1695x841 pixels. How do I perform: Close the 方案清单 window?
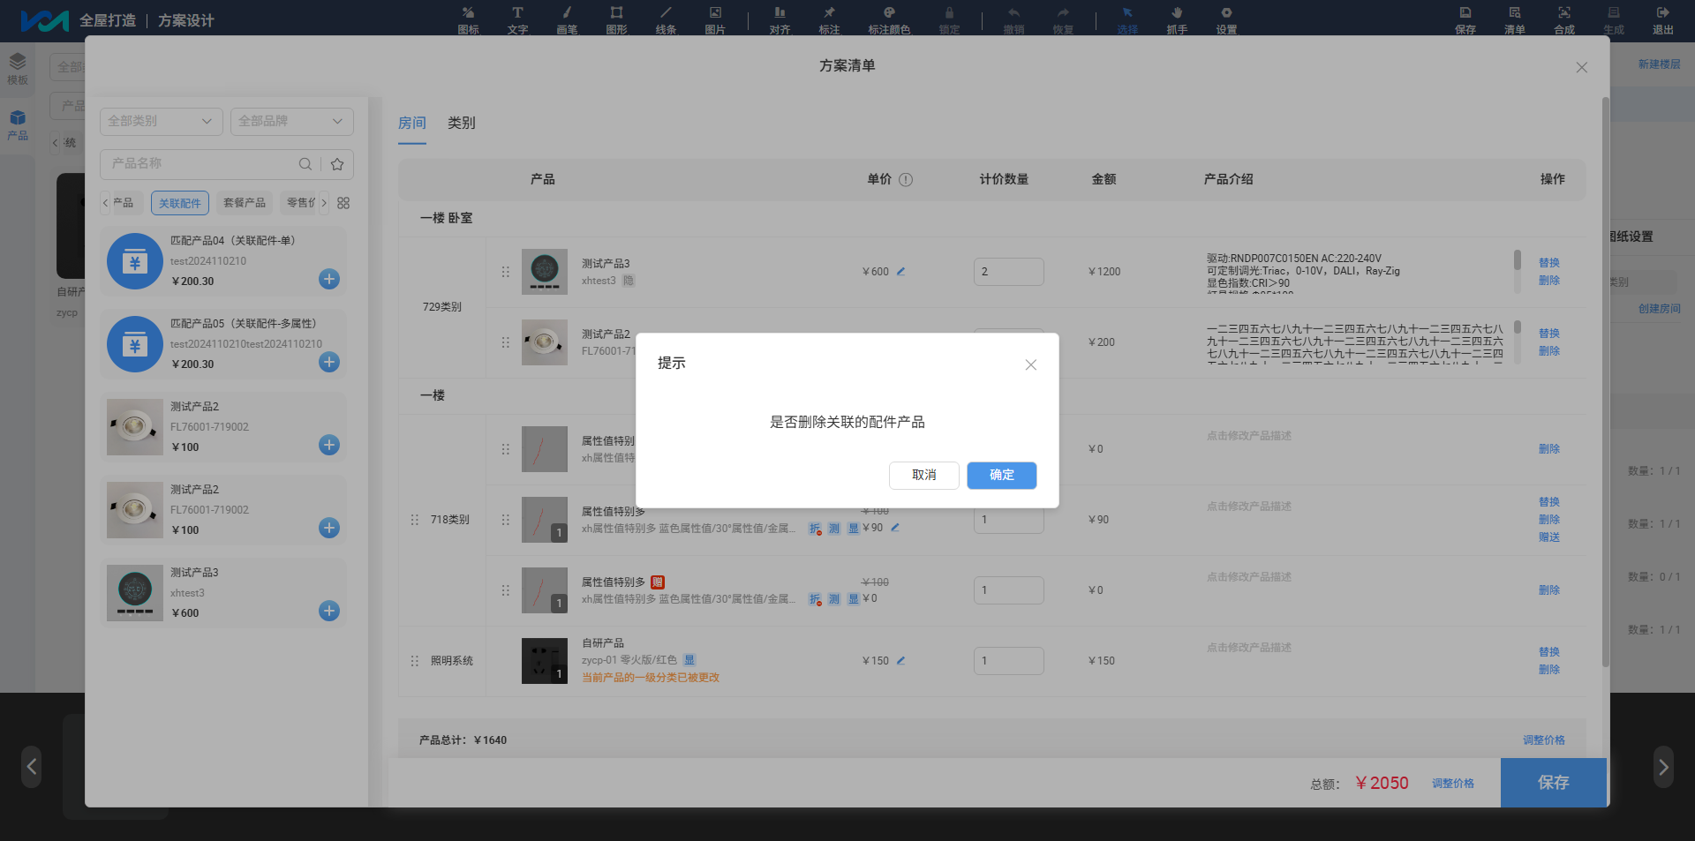[x=1582, y=68]
